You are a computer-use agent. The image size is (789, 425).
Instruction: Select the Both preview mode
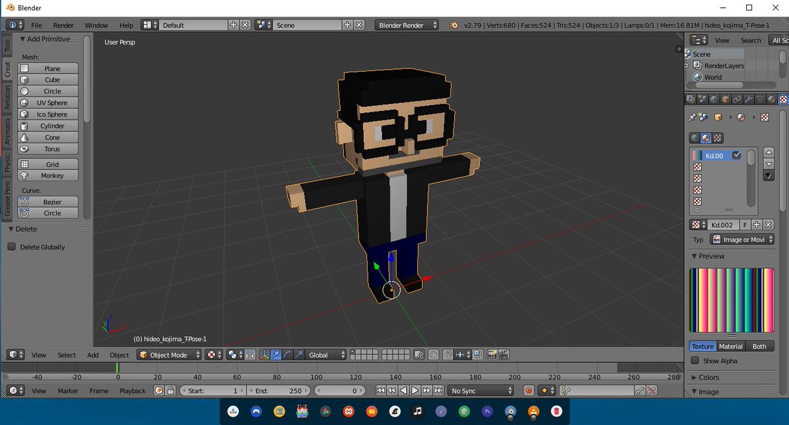[759, 346]
